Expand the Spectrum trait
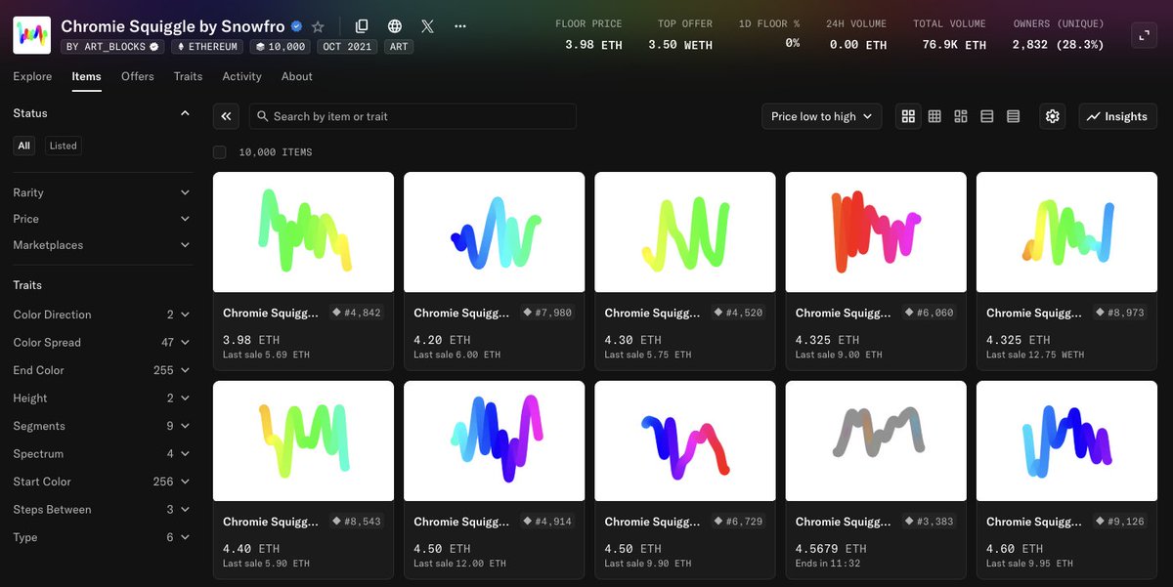Screen dimensions: 1173x587 click(x=103, y=454)
